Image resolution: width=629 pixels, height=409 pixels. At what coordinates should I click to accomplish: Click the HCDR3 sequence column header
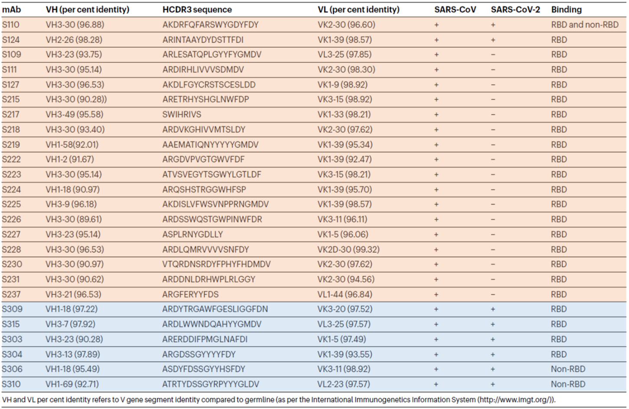(197, 10)
